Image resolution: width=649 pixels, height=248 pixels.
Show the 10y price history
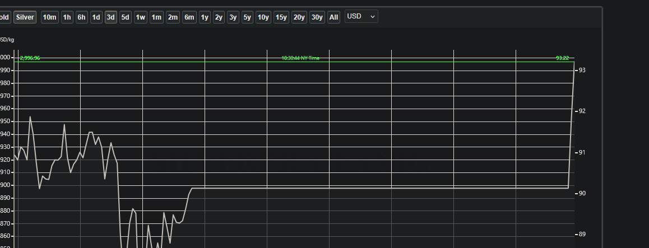[x=263, y=17]
